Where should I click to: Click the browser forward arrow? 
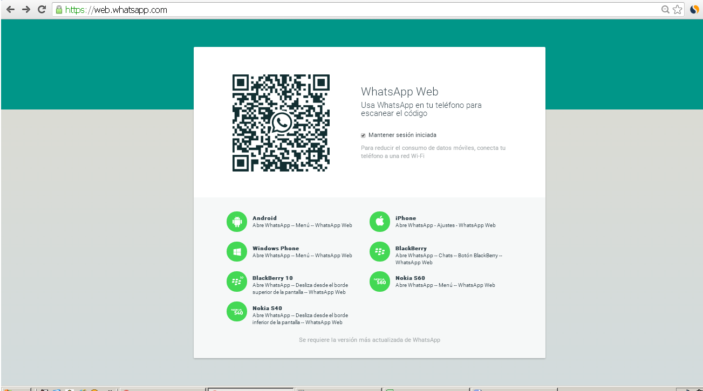coord(26,10)
